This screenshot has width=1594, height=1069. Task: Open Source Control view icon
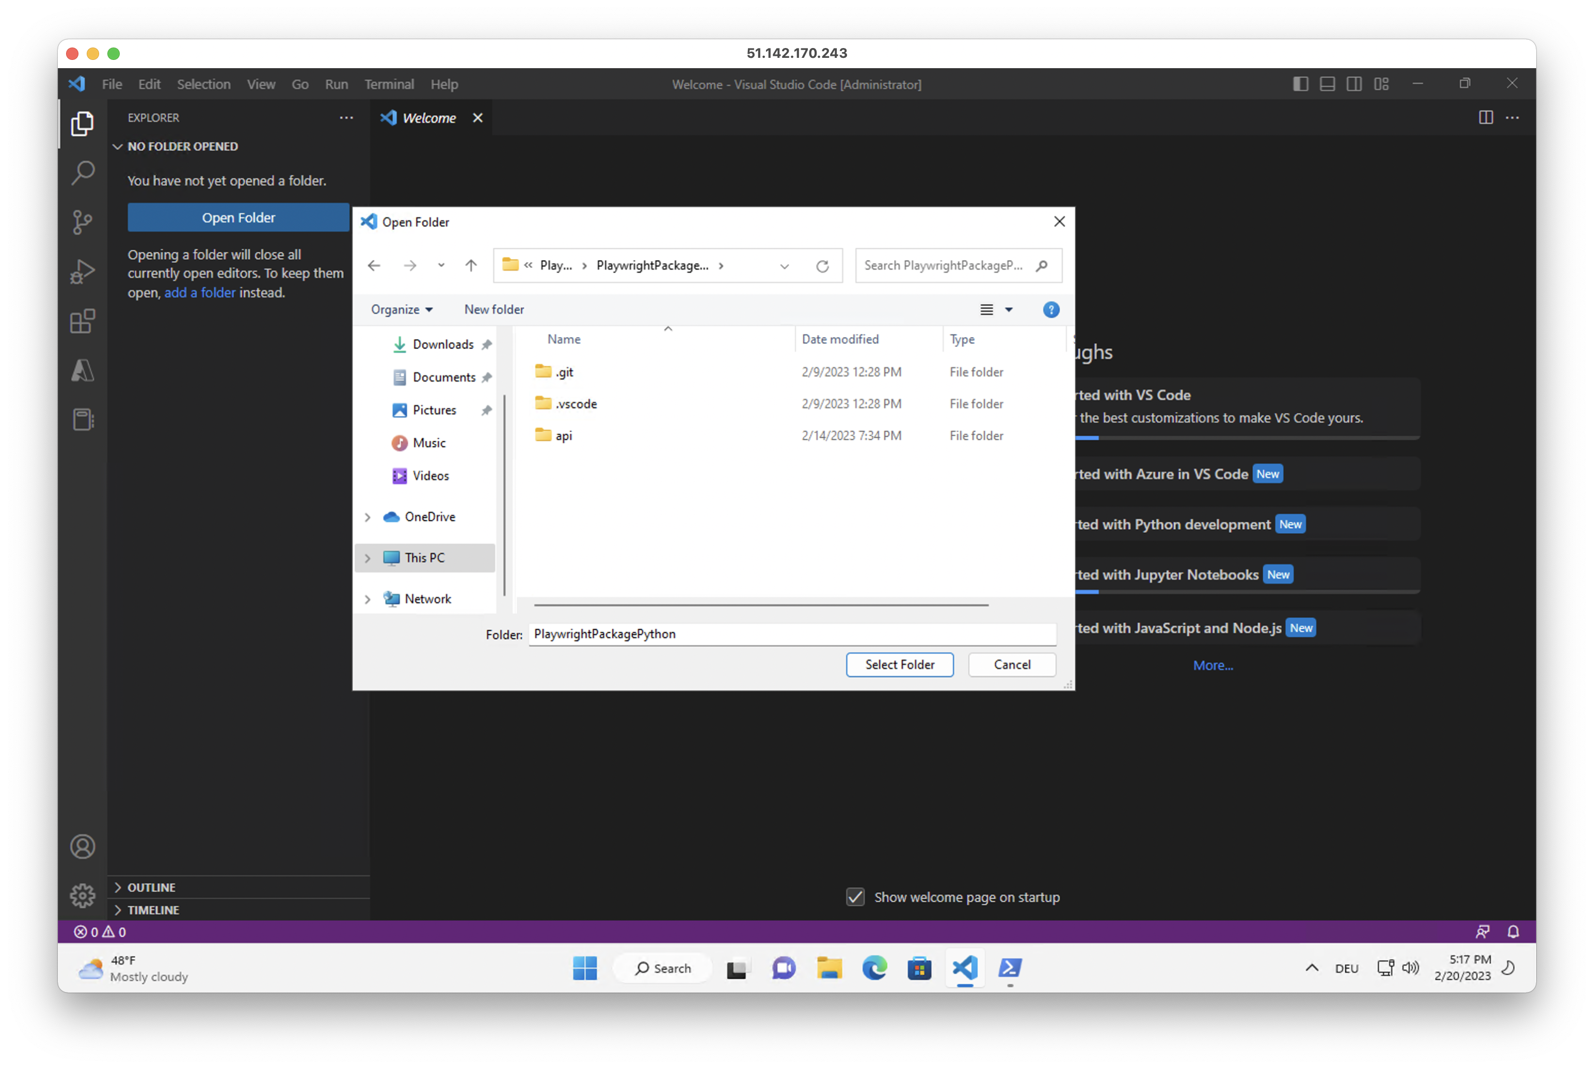(83, 222)
